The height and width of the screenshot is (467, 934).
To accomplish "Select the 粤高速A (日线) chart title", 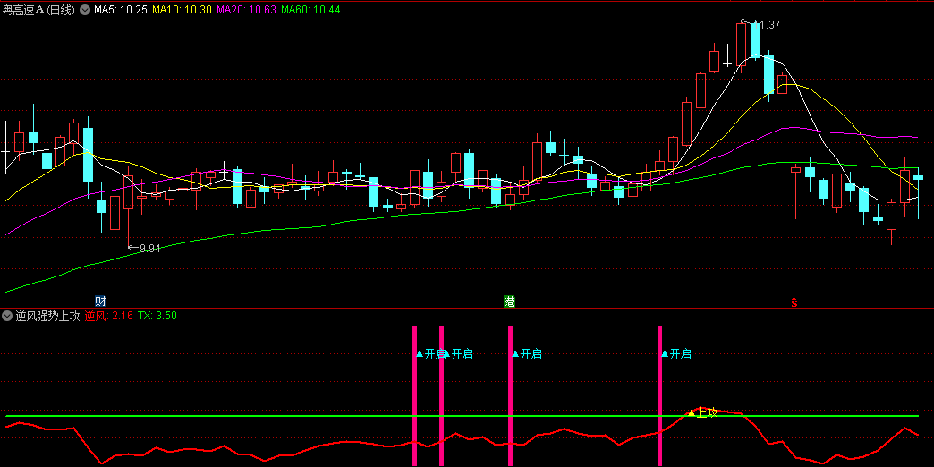I will coord(38,10).
